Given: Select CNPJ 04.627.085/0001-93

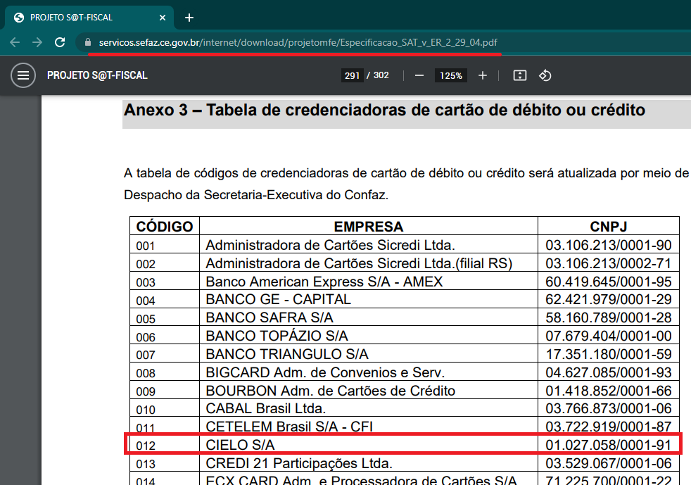Looking at the screenshot, I should pyautogui.click(x=608, y=372).
